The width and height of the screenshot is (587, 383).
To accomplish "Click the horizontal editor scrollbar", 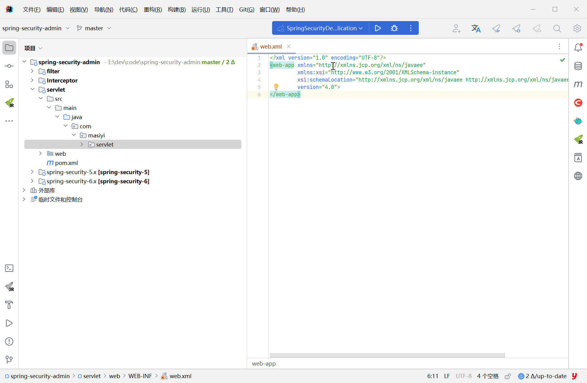I will tap(387, 355).
